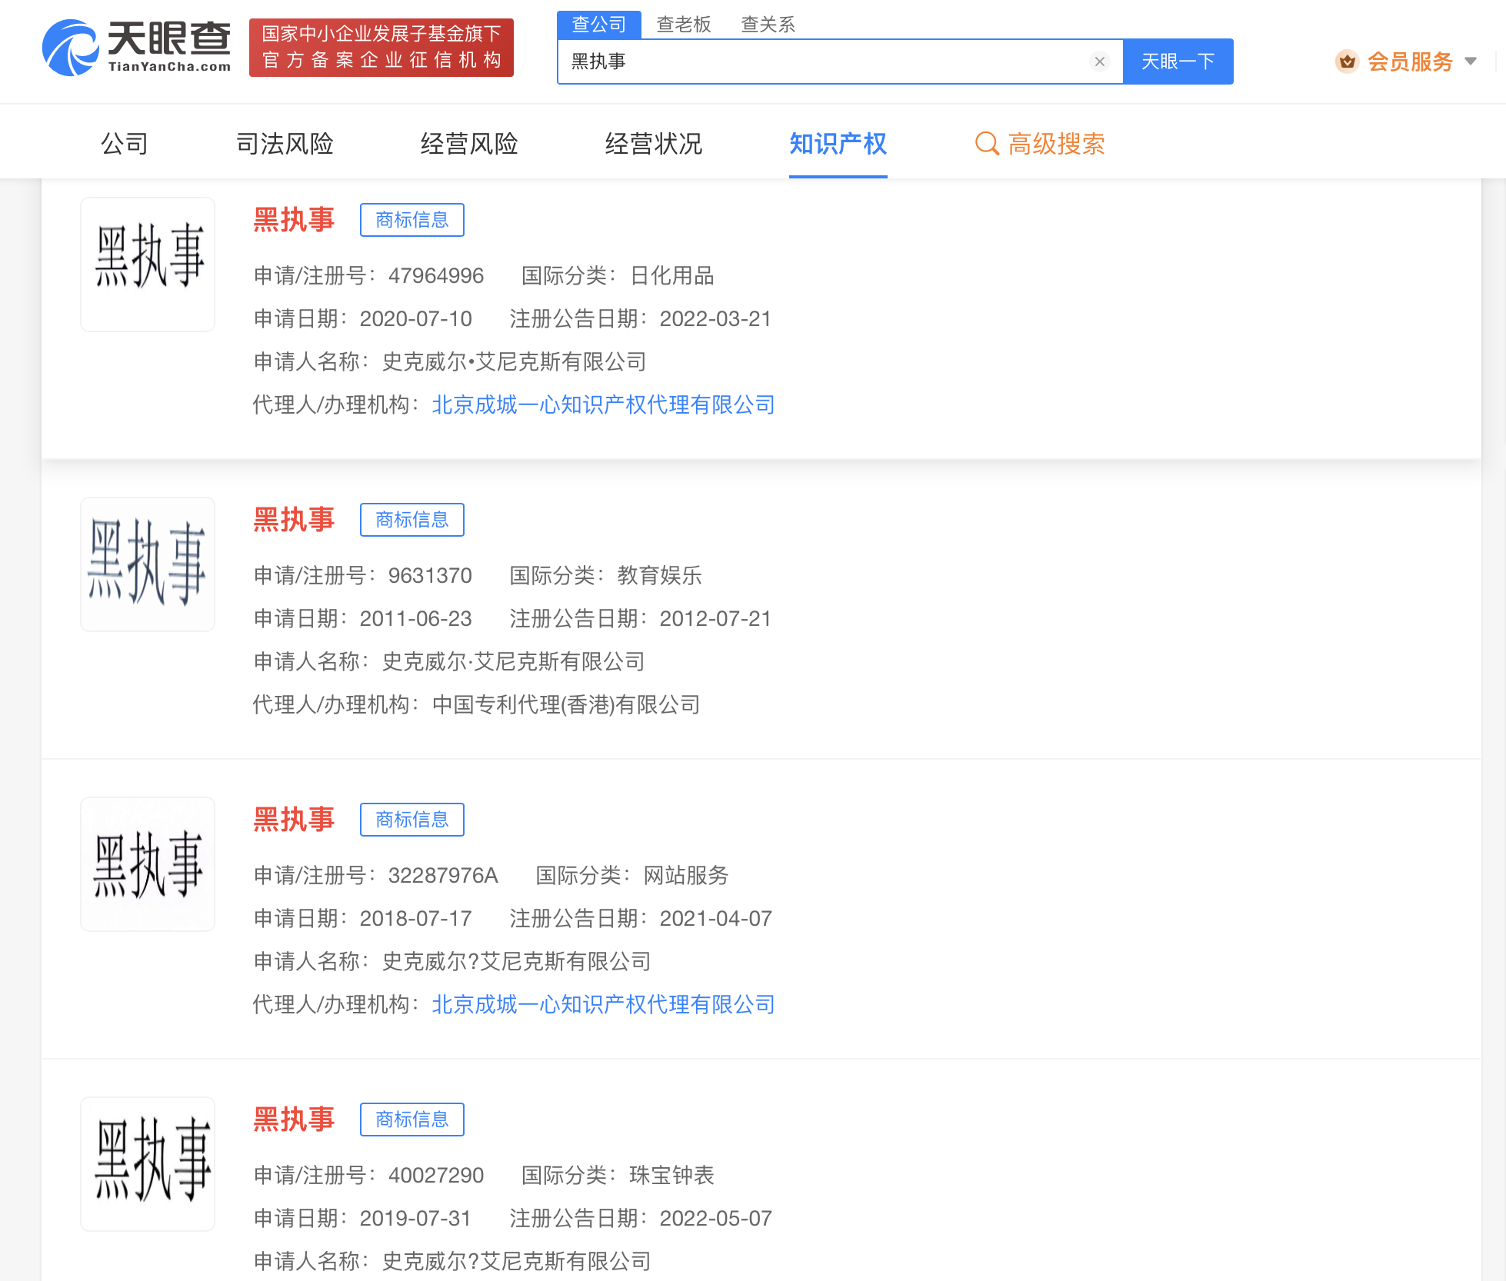Viewport: 1506px width, 1281px height.
Task: Open 黑执事 title in the 网站服务 entry
Action: tap(294, 820)
